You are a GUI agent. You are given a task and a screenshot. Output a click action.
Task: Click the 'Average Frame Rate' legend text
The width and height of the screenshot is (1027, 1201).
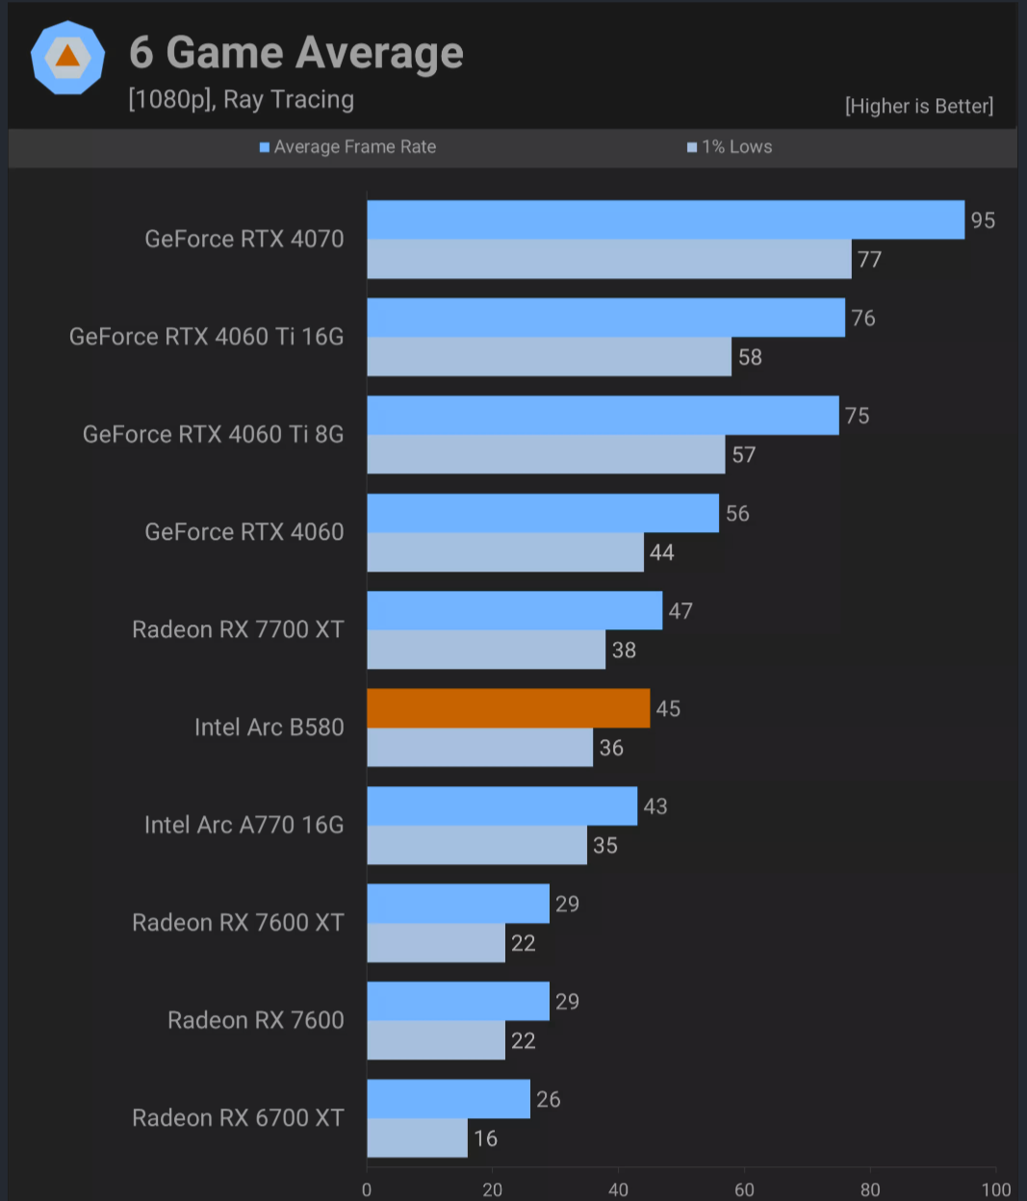point(354,147)
